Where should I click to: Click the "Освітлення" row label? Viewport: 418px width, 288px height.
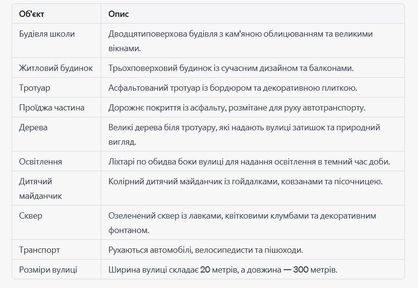click(x=40, y=162)
